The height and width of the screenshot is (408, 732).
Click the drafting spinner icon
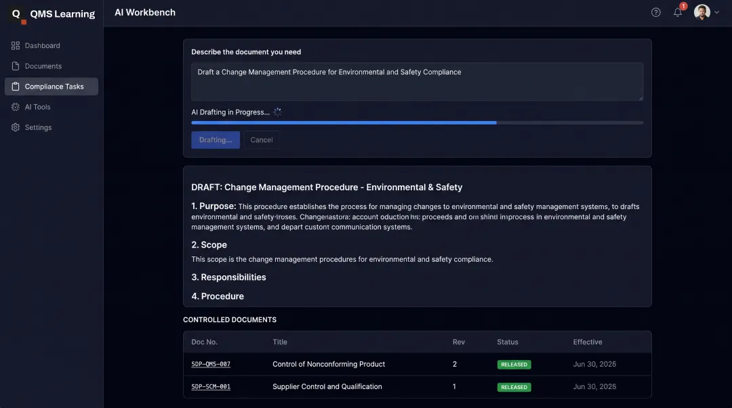pos(277,112)
